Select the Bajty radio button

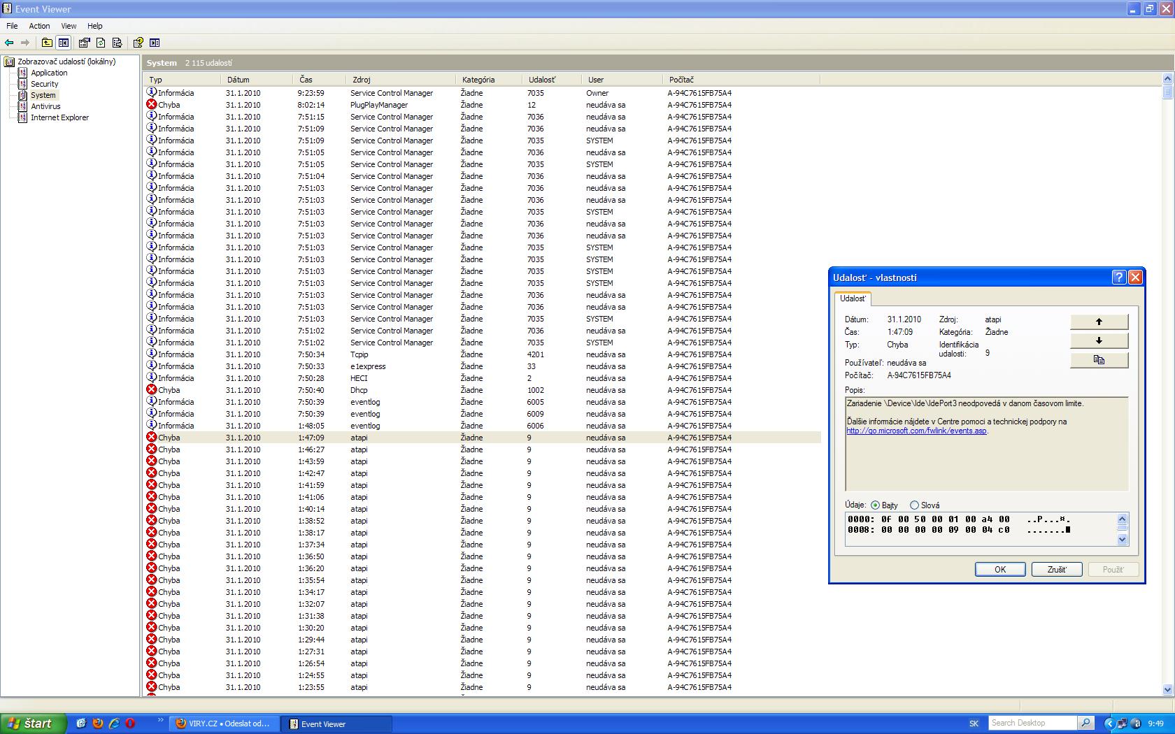[x=875, y=505]
